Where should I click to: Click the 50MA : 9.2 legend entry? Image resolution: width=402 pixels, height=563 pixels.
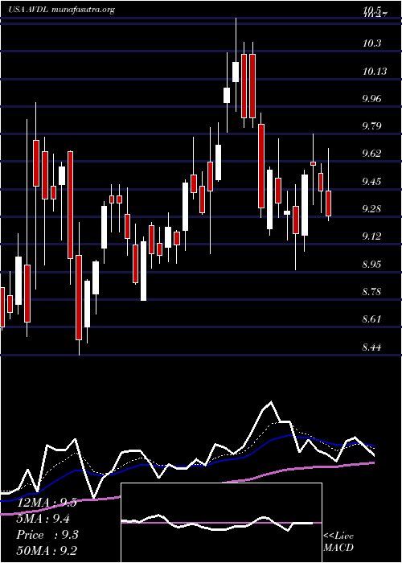(x=47, y=551)
